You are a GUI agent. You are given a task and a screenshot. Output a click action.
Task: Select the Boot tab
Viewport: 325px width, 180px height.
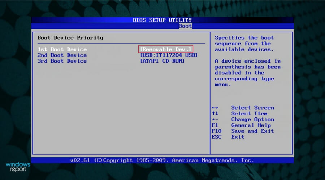pyautogui.click(x=185, y=26)
